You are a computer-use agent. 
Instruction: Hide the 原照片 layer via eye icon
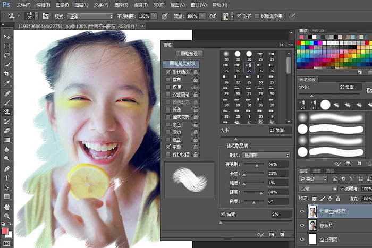[303, 225]
